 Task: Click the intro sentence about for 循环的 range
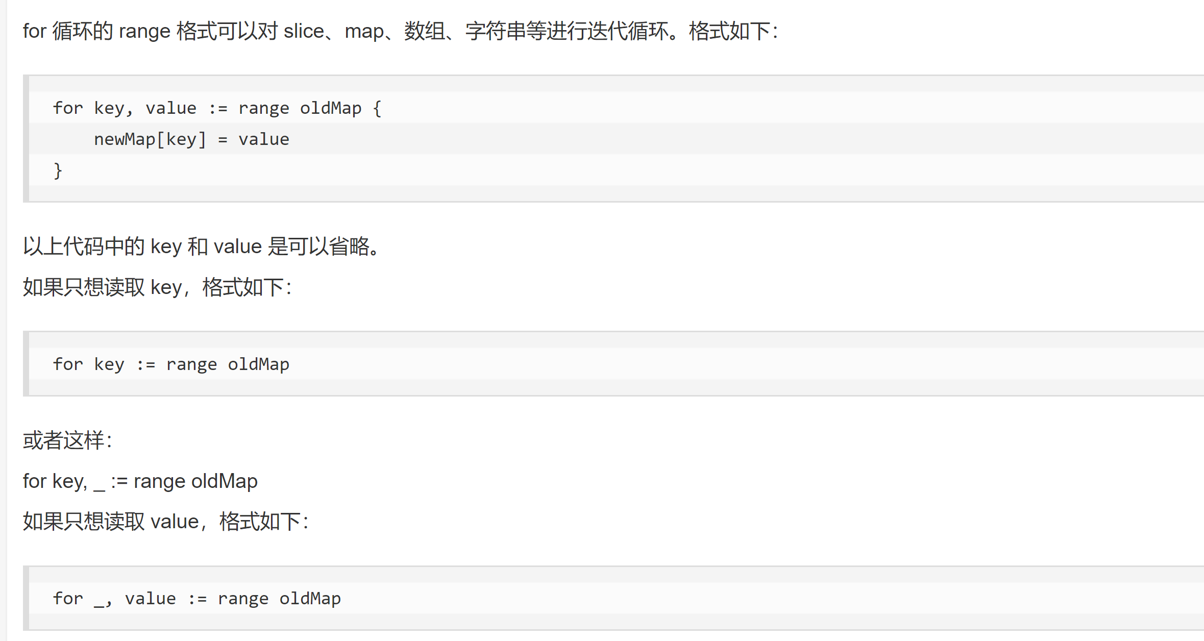click(x=400, y=31)
